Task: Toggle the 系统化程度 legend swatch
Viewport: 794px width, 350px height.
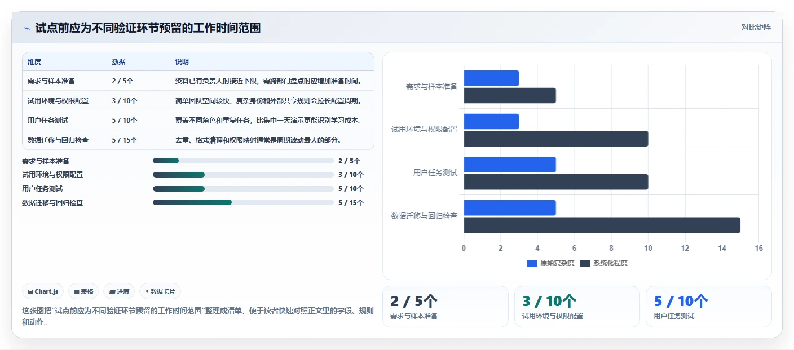Action: pyautogui.click(x=585, y=264)
